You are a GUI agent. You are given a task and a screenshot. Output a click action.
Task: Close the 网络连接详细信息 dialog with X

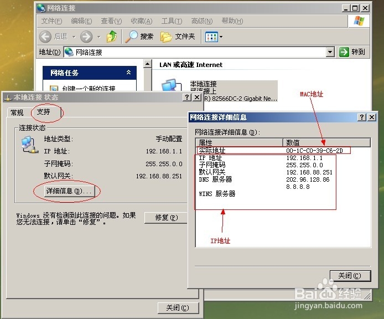(372, 117)
